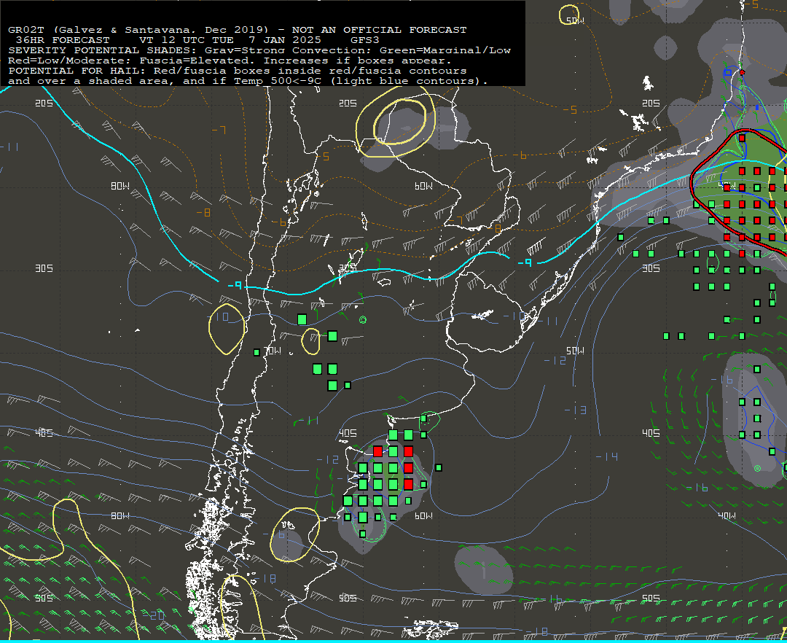Click the "-12" contour label east of Uruguay
Viewport: 787px width, 643px height.
pos(555,360)
